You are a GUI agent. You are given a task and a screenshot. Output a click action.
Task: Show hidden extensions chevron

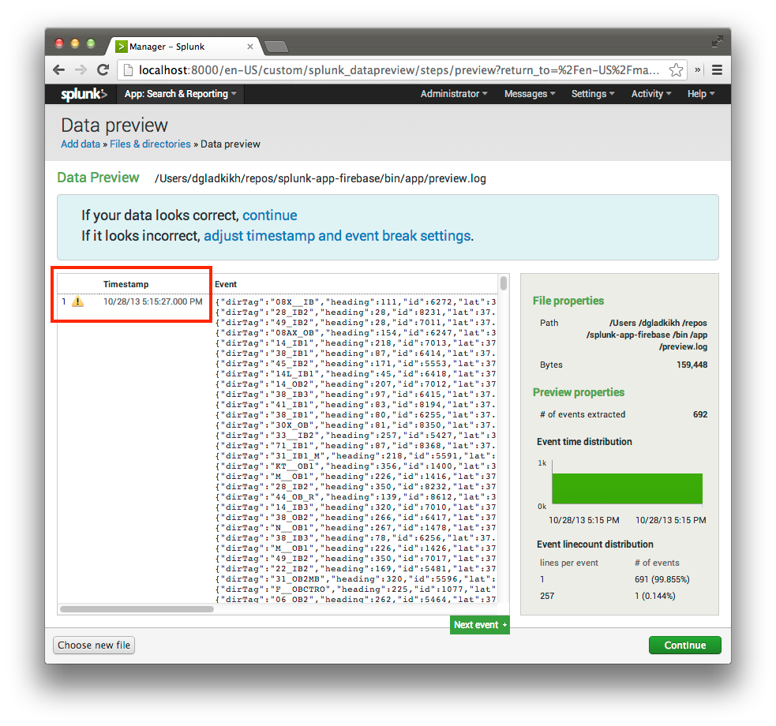coord(697,69)
